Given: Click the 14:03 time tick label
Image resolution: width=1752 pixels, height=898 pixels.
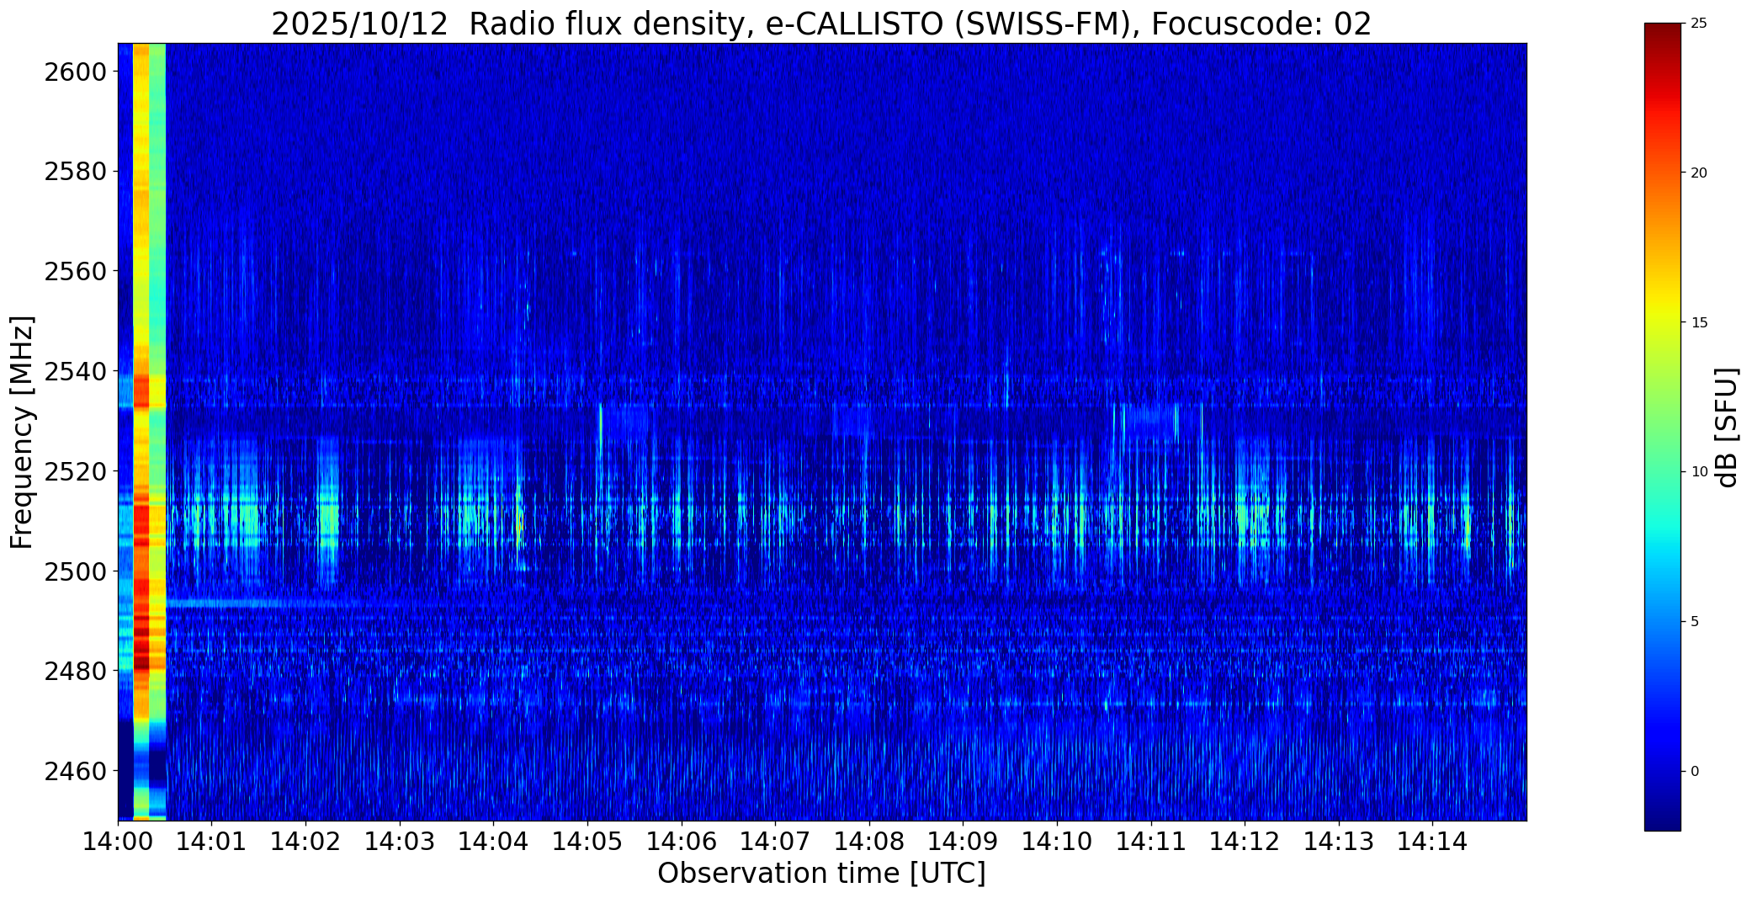Looking at the screenshot, I should [x=400, y=841].
